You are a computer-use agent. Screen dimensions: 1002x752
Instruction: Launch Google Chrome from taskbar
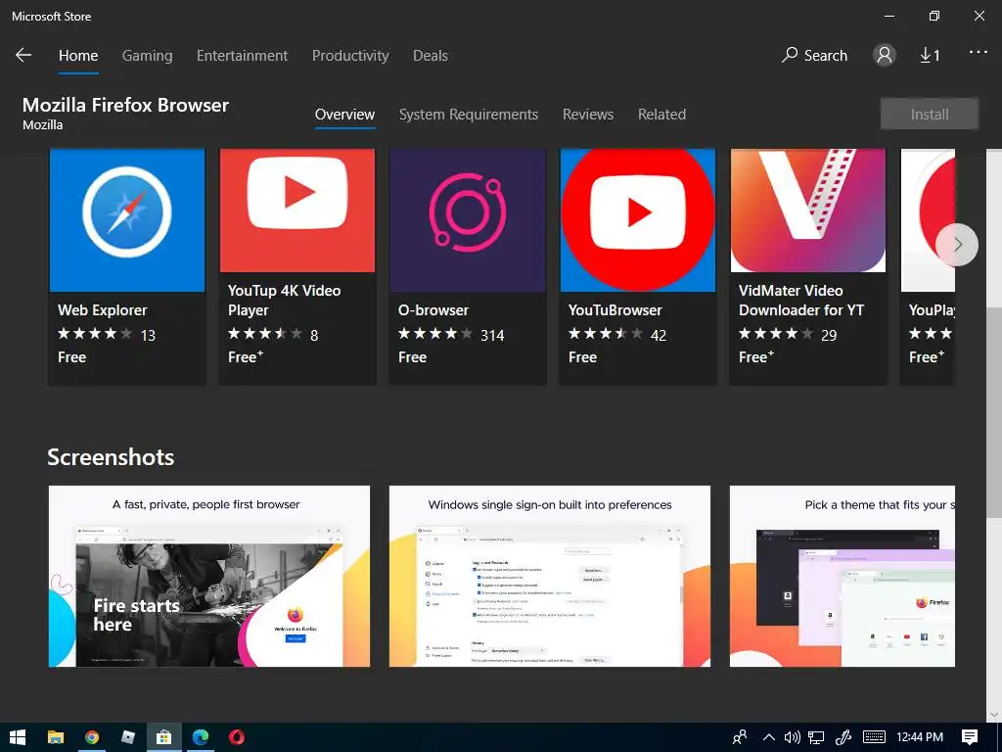point(92,737)
